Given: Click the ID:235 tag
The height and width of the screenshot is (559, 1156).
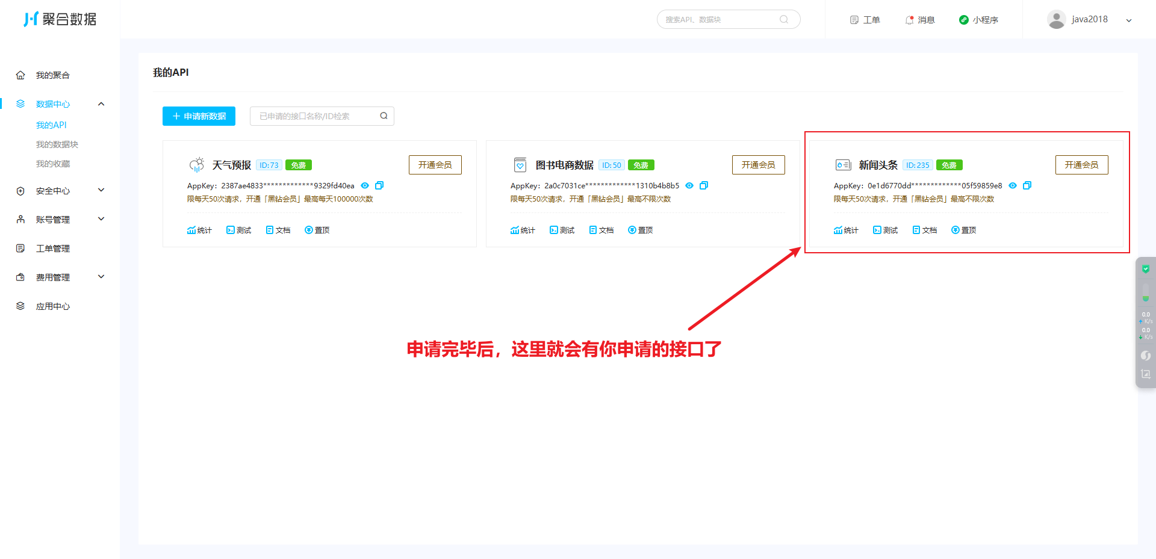Looking at the screenshot, I should pos(918,165).
